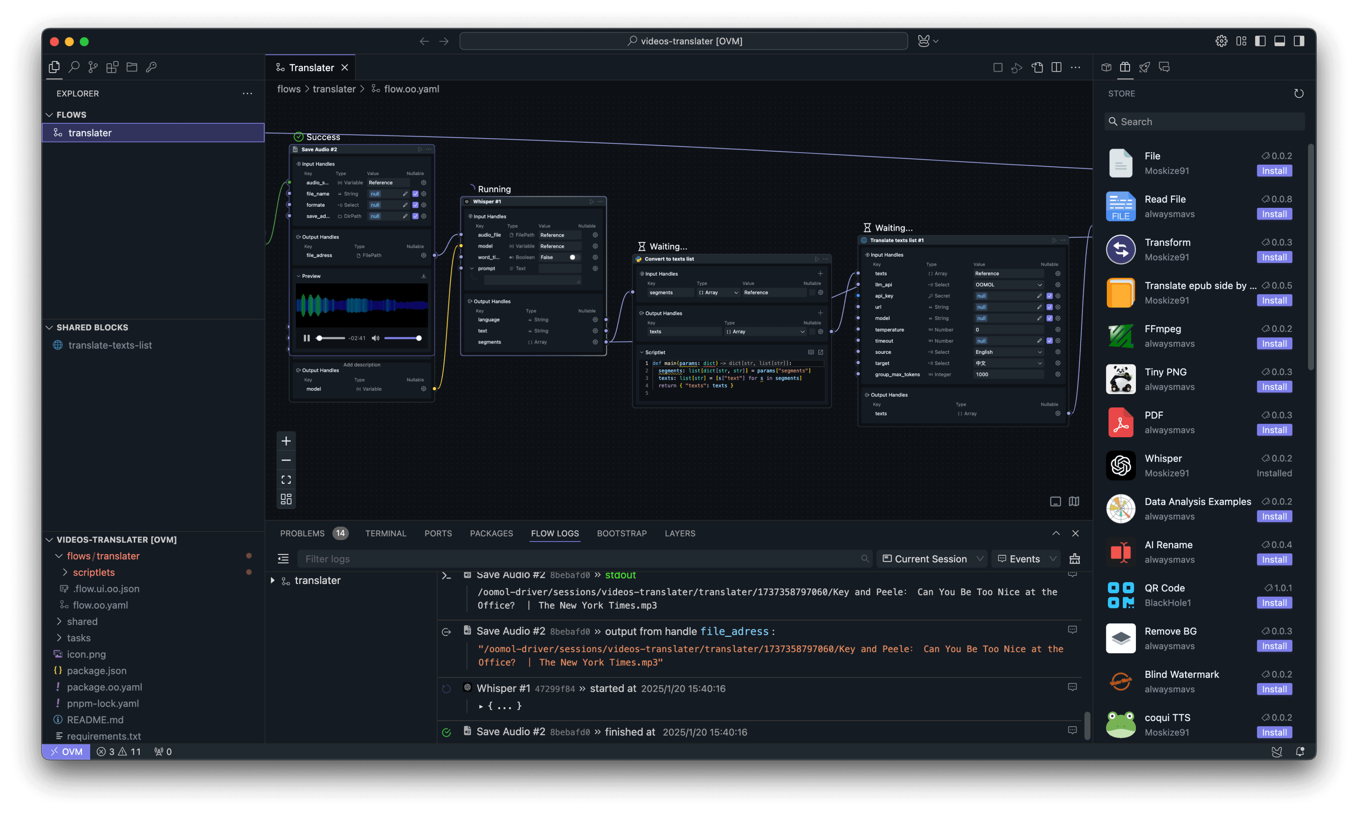Switch to the BOOTSTRAP tab
The image size is (1358, 815).
coord(621,533)
